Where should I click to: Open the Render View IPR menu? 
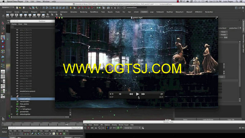pyautogui.click(x=102, y=125)
